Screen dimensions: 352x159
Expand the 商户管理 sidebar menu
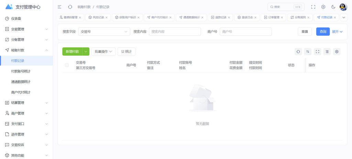point(26,113)
